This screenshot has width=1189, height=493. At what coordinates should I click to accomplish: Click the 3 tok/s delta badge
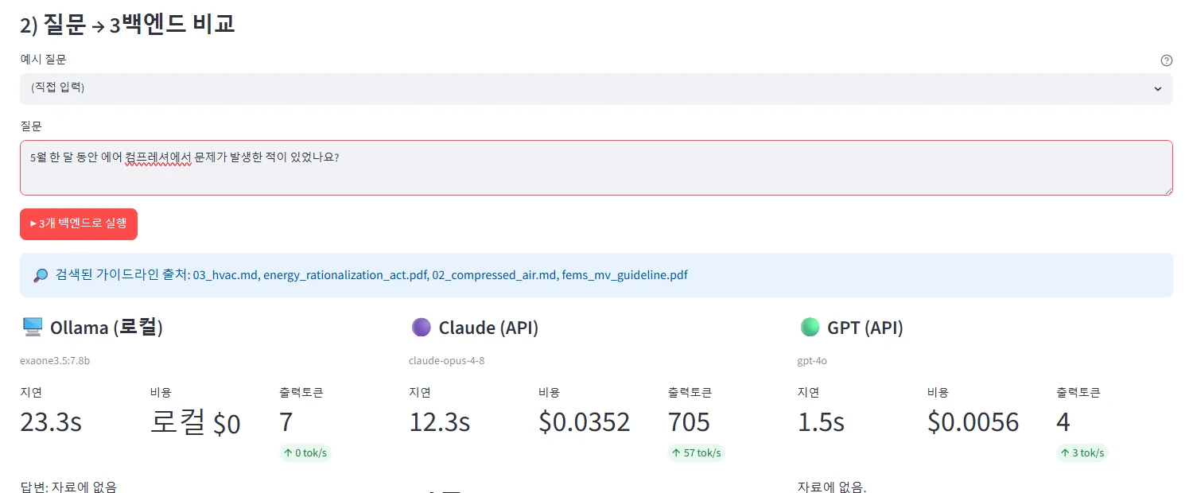click(x=1082, y=453)
